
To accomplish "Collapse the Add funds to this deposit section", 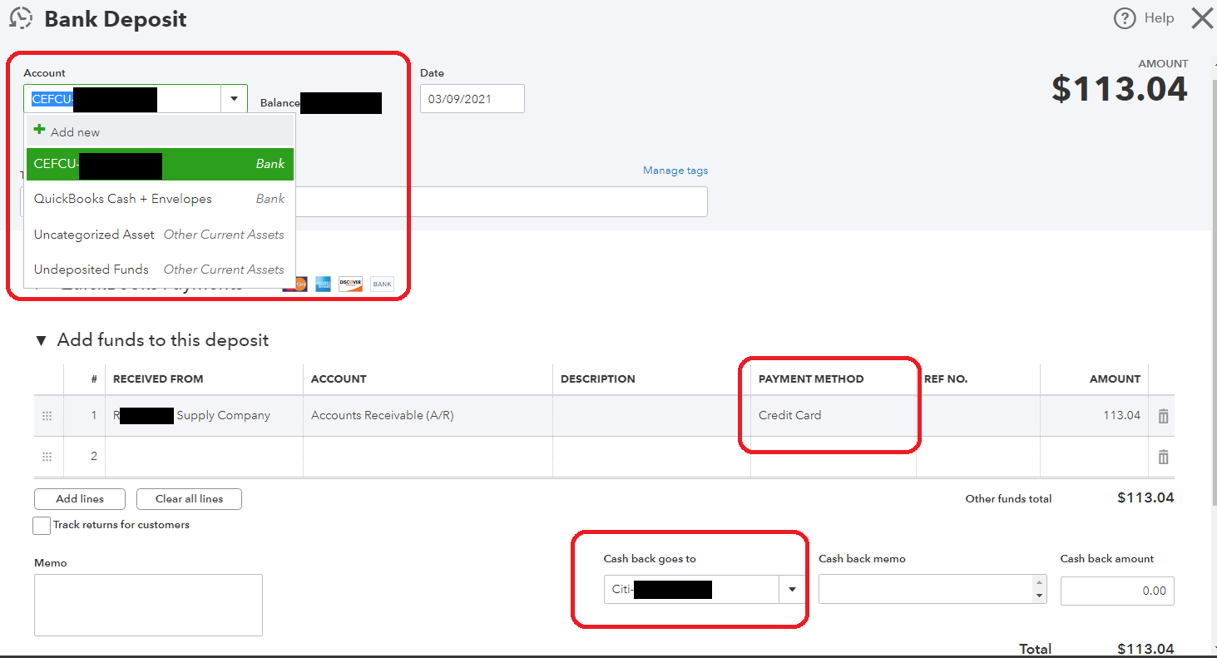I will pos(41,339).
